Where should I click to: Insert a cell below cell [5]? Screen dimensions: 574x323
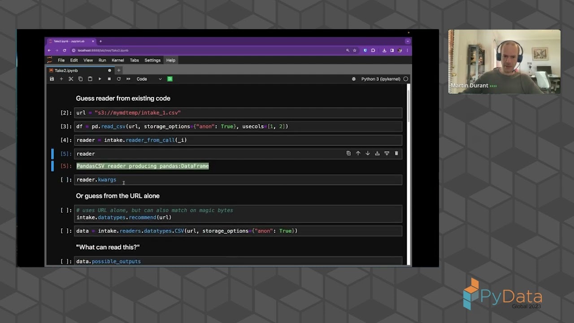(387, 153)
